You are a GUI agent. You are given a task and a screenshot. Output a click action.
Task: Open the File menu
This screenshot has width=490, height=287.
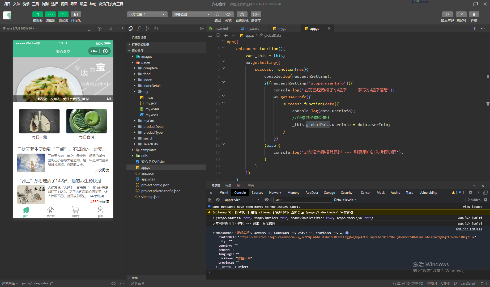tap(16, 4)
